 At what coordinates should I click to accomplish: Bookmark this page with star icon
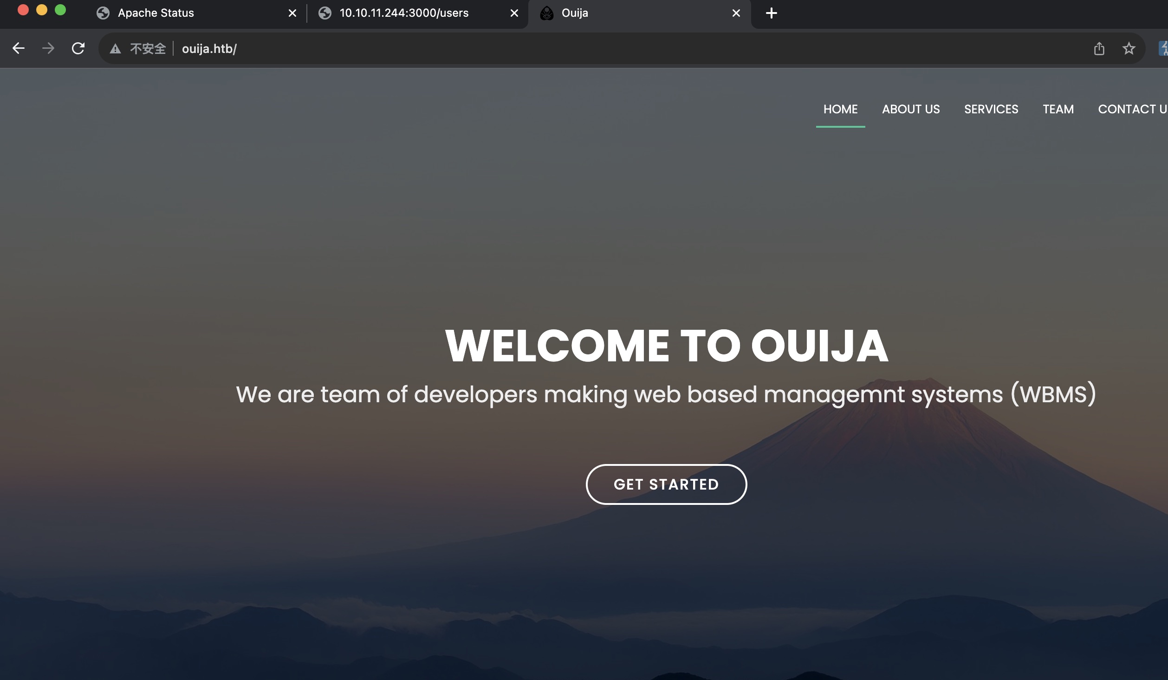(x=1129, y=48)
